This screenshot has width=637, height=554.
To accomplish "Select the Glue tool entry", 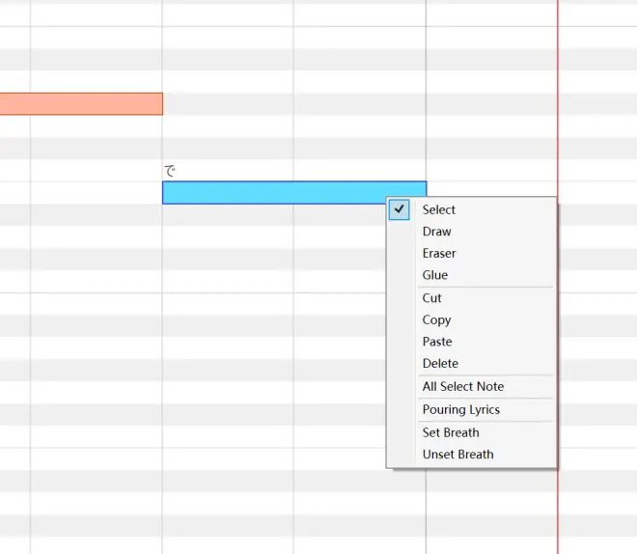I will (x=471, y=275).
